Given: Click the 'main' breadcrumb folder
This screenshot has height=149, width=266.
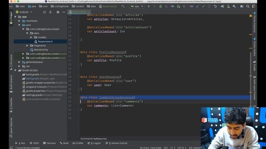Looking at the screenshot, I should click(20, 7).
